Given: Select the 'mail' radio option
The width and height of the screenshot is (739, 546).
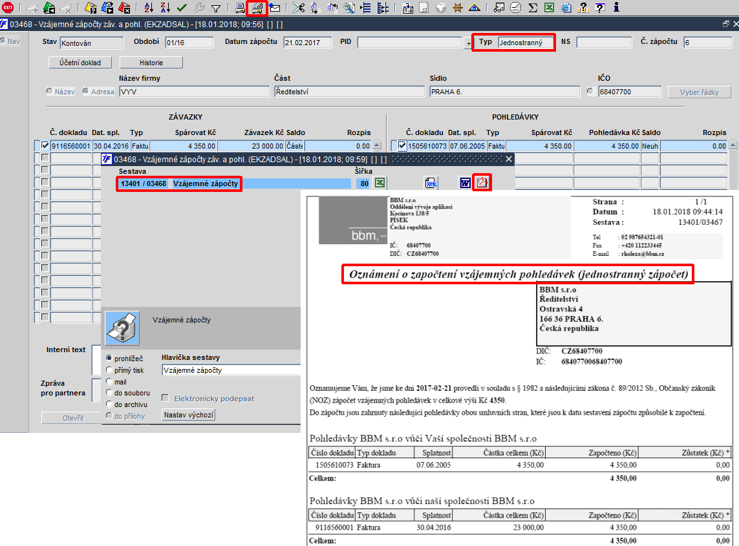Looking at the screenshot, I should pyautogui.click(x=109, y=382).
